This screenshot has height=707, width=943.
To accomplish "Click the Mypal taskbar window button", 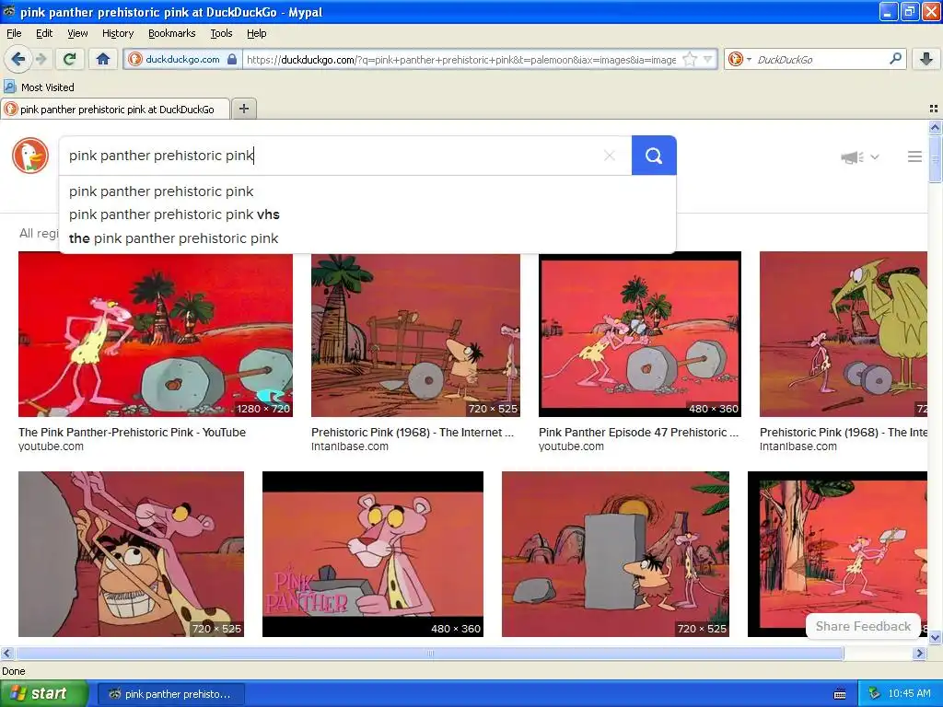I will coord(170,694).
